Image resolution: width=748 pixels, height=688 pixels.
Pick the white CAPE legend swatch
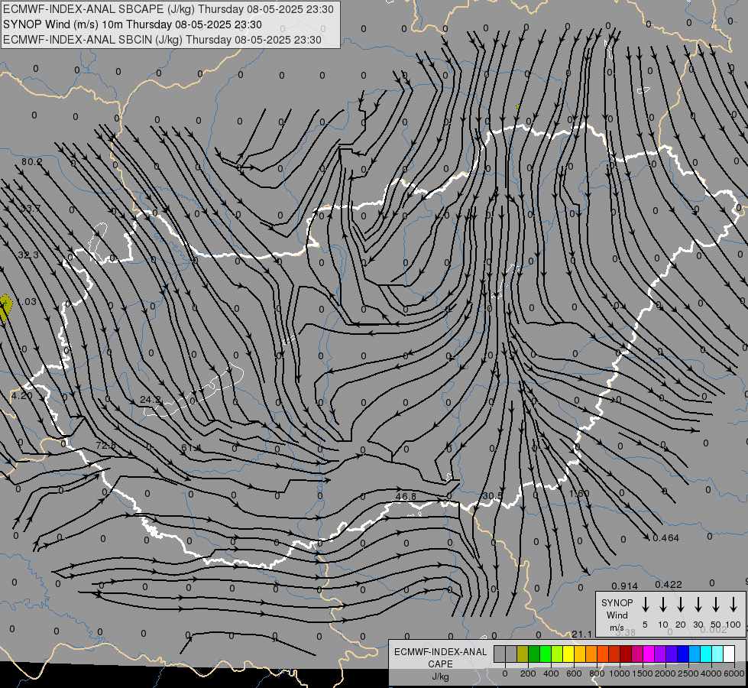(728, 654)
